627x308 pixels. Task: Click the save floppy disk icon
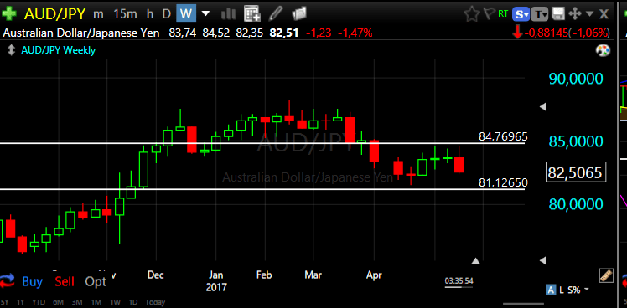[558, 14]
